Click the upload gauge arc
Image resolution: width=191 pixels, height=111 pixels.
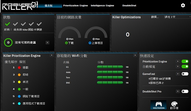point(96,32)
